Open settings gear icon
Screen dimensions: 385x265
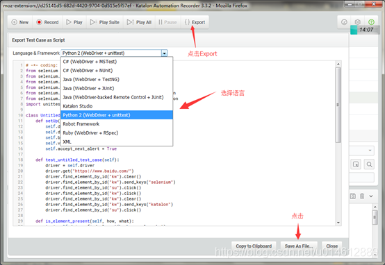click(357, 22)
